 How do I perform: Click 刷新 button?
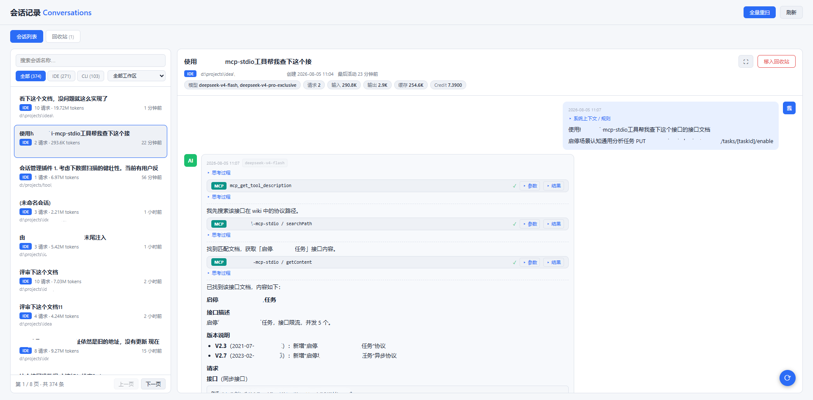point(791,12)
